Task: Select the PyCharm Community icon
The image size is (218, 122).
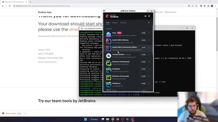Action: point(109,78)
